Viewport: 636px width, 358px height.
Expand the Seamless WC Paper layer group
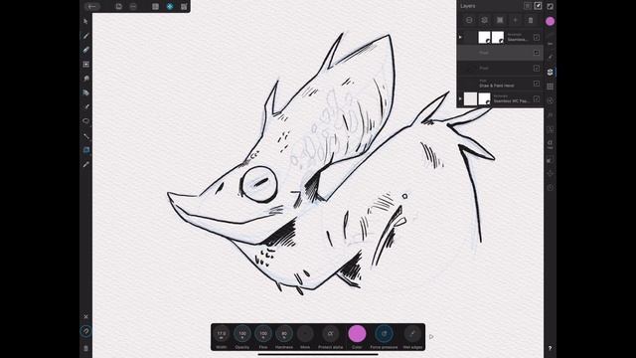[x=460, y=98]
